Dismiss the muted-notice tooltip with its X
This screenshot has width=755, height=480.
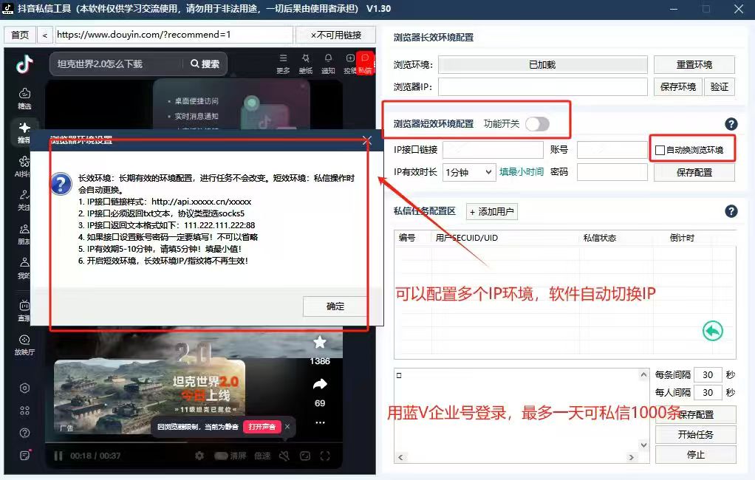(287, 427)
